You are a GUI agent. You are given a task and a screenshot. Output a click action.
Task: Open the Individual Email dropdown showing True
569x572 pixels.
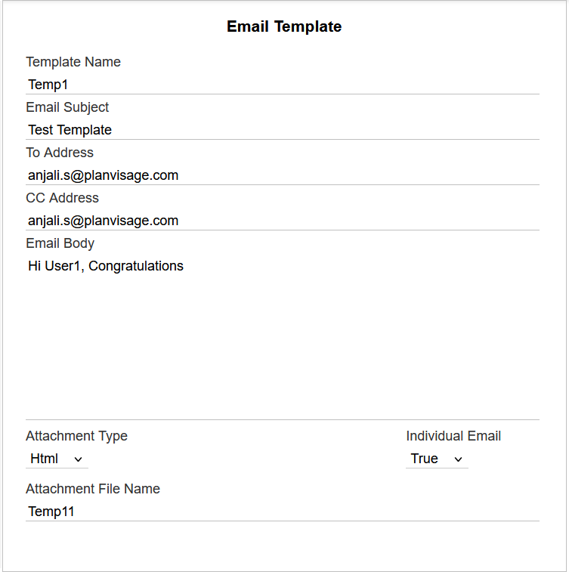[437, 459]
